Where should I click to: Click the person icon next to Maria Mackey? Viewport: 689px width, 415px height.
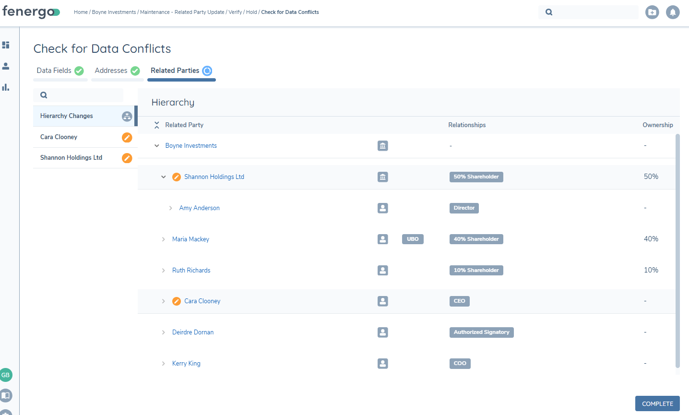coord(382,239)
